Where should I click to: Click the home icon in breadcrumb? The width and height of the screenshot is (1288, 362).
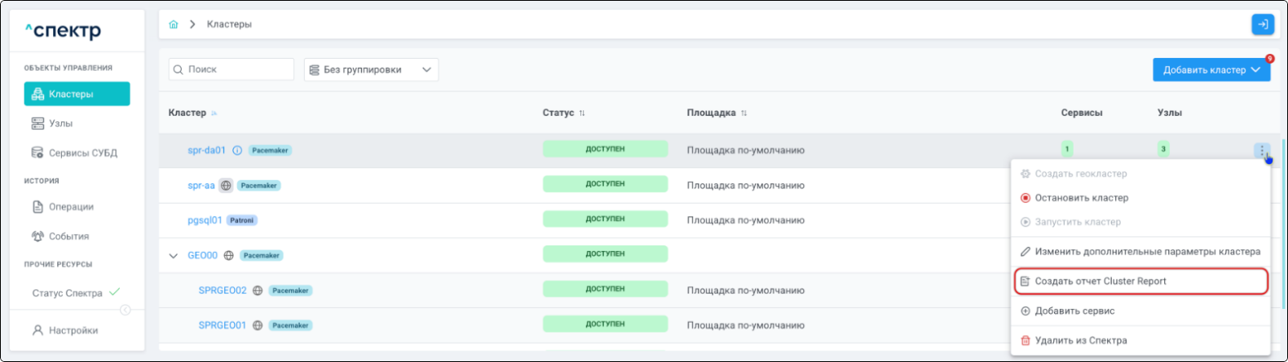pyautogui.click(x=174, y=24)
